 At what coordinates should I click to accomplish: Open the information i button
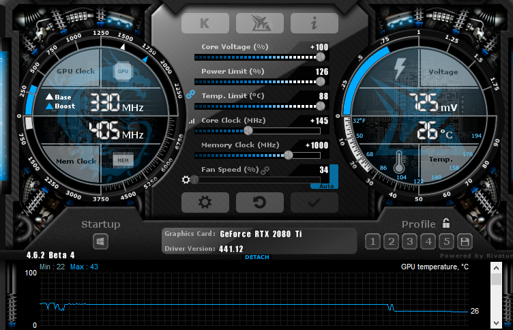[x=314, y=23]
